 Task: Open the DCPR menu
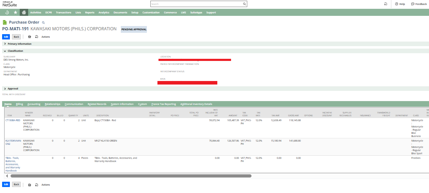[49, 12]
